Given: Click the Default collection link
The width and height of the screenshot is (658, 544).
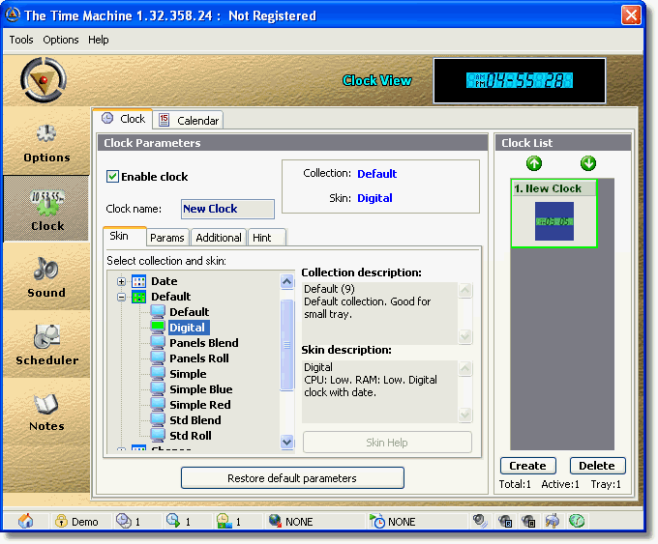Looking at the screenshot, I should tap(376, 174).
